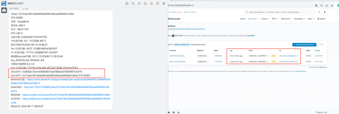
Task: Click the Etherscan search by address field
Action: pyautogui.click(x=280, y=12)
